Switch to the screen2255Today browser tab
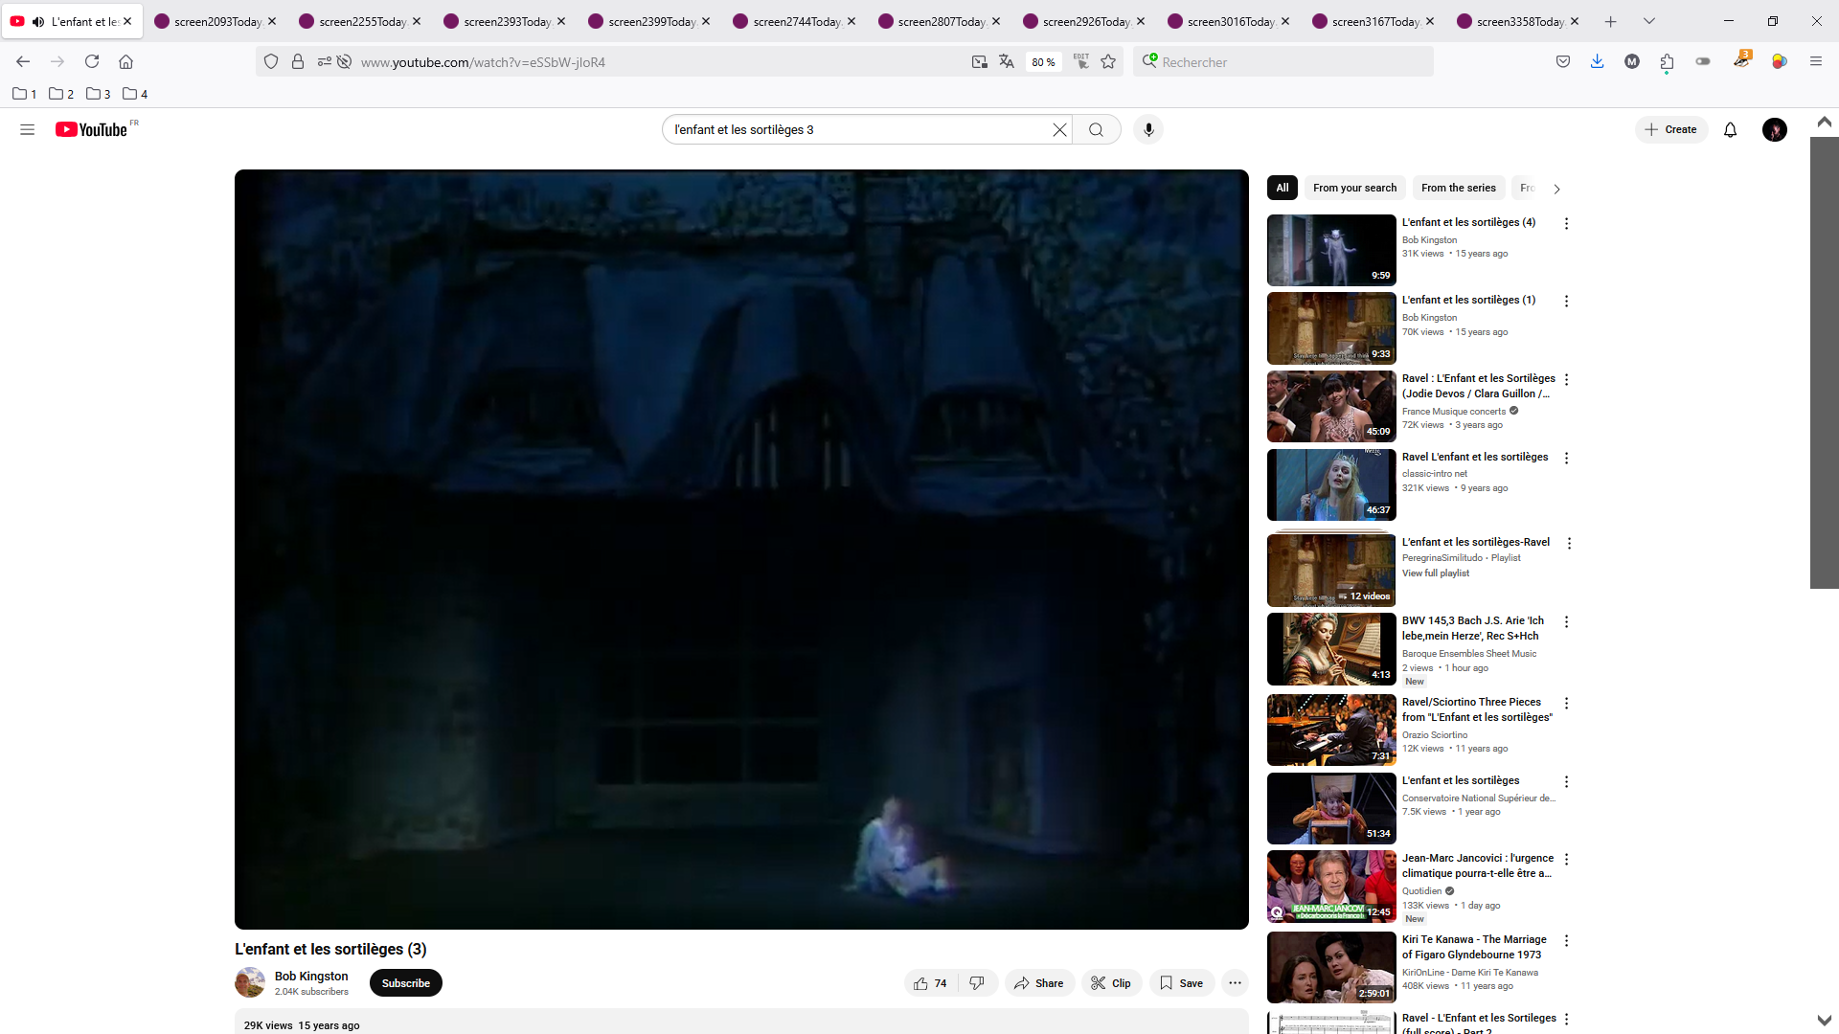1839x1034 pixels. 362,21
